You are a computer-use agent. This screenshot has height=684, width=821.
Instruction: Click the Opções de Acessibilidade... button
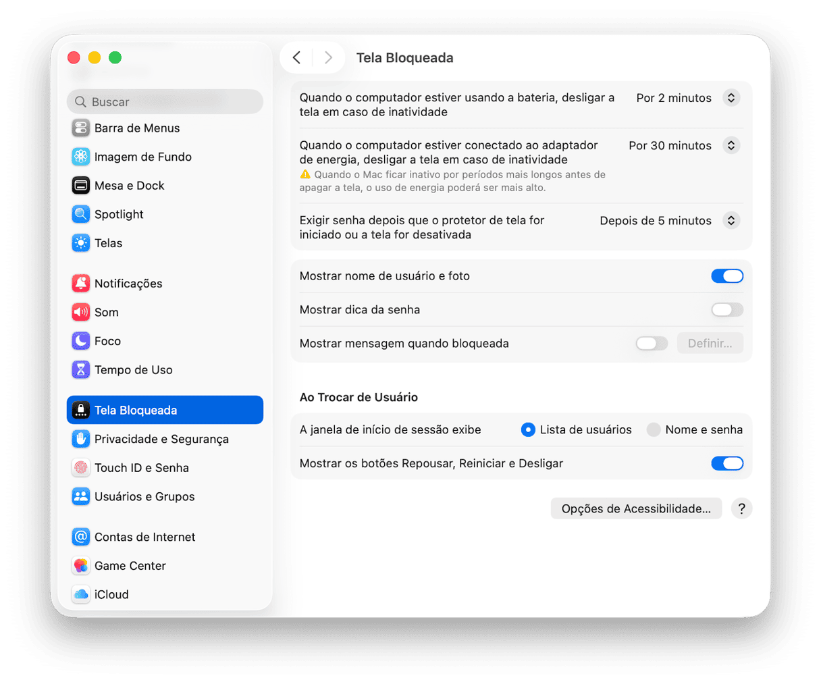(x=636, y=508)
